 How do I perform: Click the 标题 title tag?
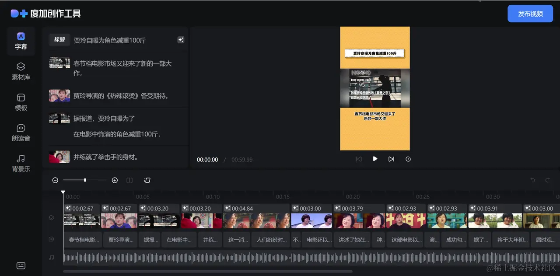pyautogui.click(x=59, y=40)
